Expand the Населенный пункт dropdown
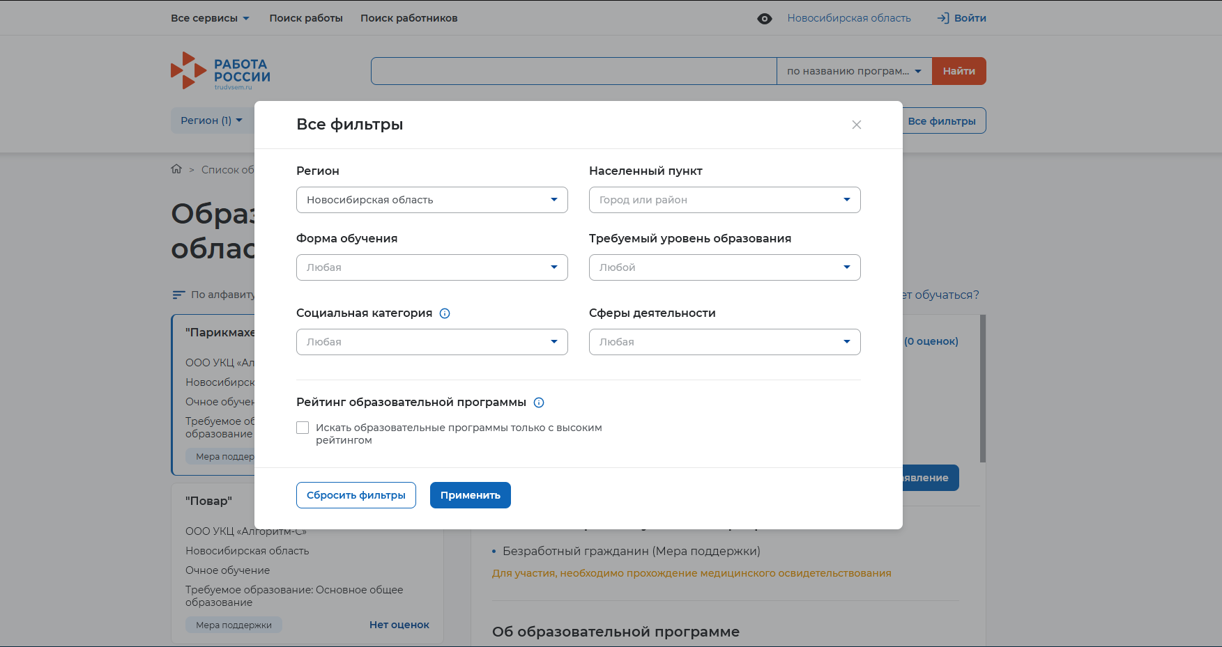The image size is (1222, 647). coord(724,200)
